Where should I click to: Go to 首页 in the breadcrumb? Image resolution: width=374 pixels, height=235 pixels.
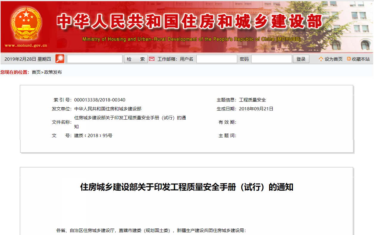36,72
